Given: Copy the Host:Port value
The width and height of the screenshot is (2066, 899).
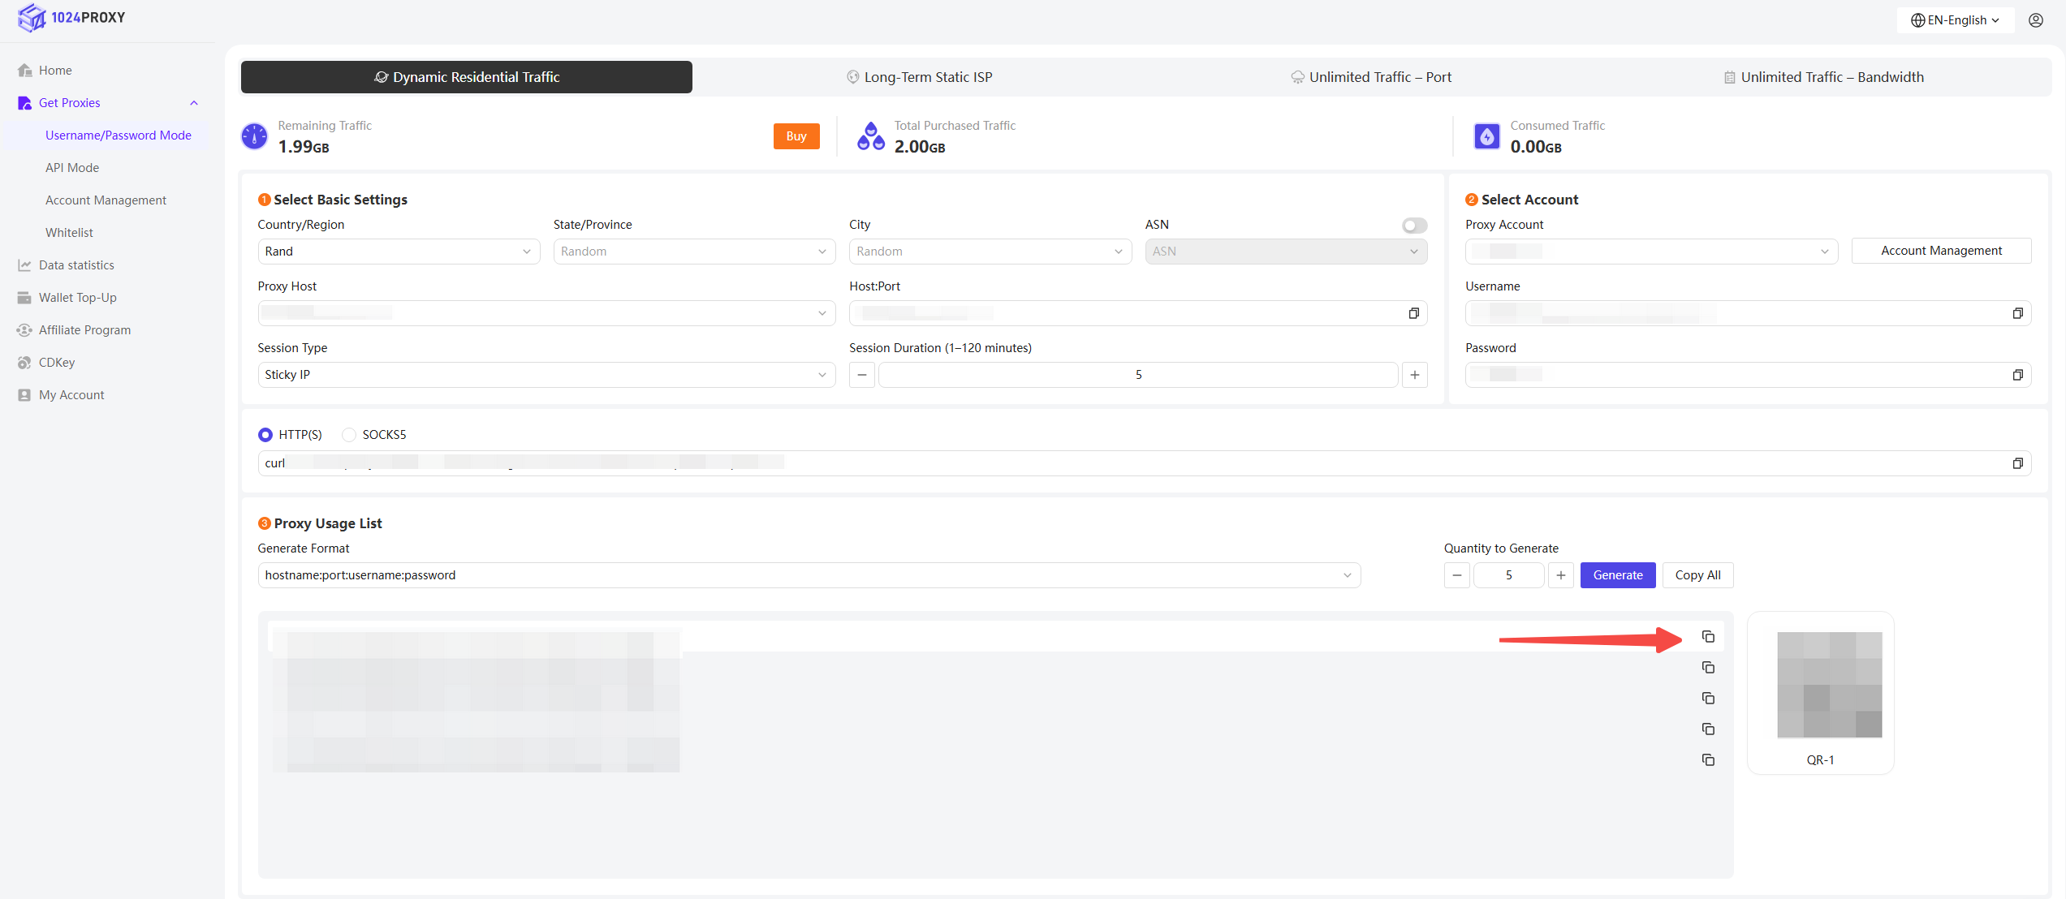Looking at the screenshot, I should [1413, 313].
